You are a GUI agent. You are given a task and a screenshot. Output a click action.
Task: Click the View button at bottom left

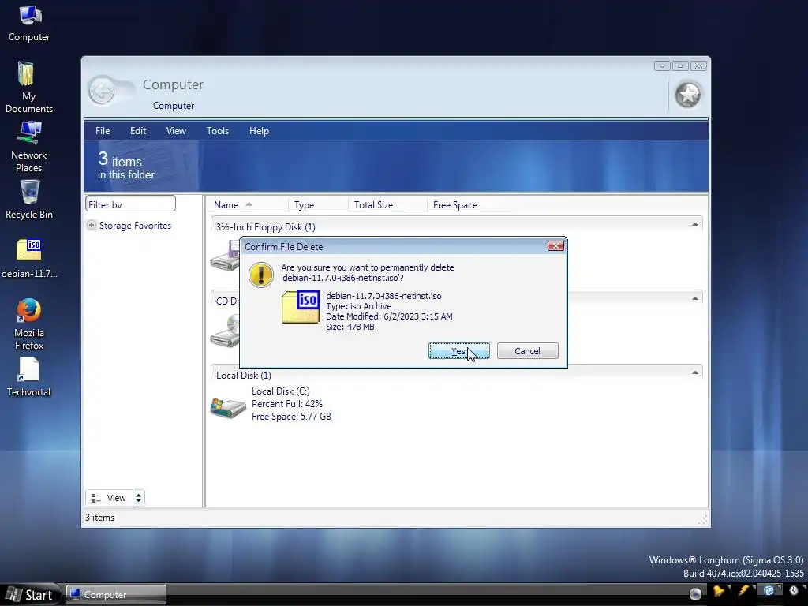109,498
